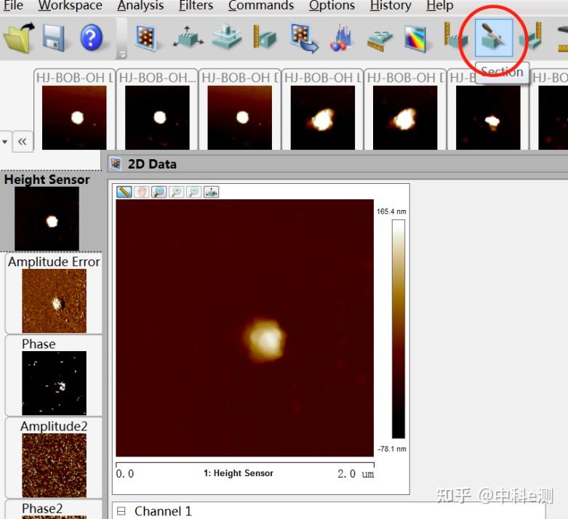The height and width of the screenshot is (519, 568).
Task: Select the hand pan tool above the image
Action: [142, 192]
